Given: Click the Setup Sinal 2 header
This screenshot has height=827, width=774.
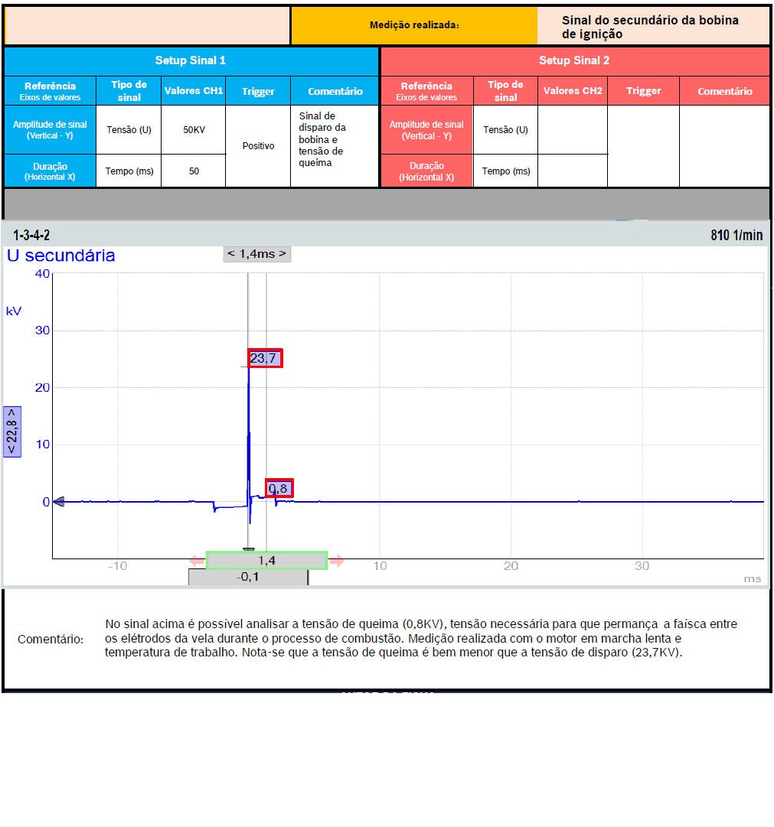Looking at the screenshot, I should (574, 60).
